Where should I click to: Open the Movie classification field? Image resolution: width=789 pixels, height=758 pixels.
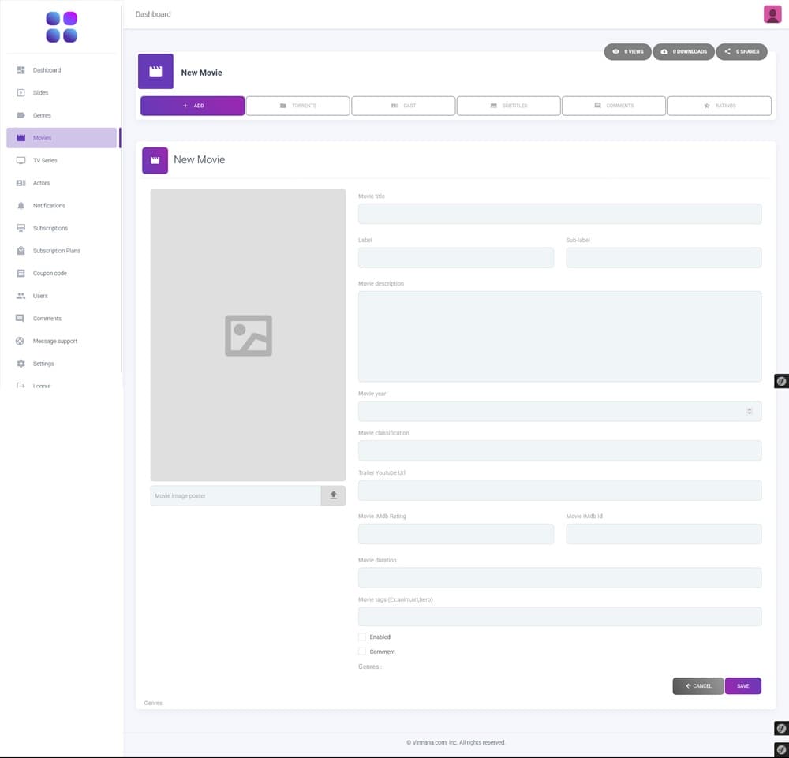tap(559, 450)
